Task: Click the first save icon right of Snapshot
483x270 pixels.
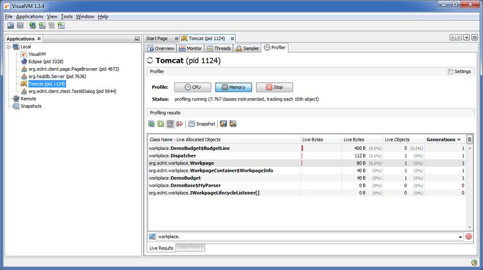Action: coord(223,124)
